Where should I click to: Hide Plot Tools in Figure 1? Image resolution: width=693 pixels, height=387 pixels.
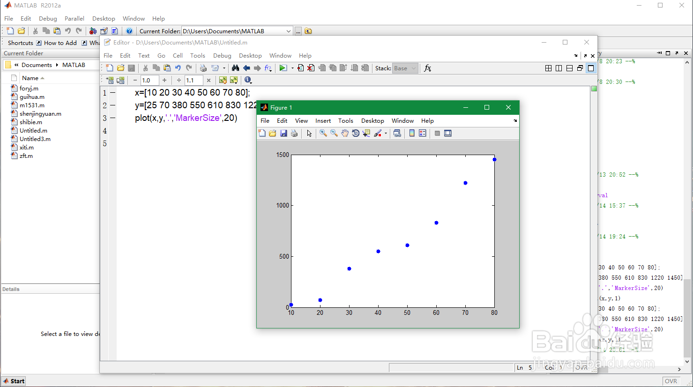click(437, 134)
